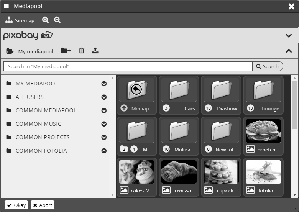Select COMMON MUSIC folder label

[x=38, y=124]
